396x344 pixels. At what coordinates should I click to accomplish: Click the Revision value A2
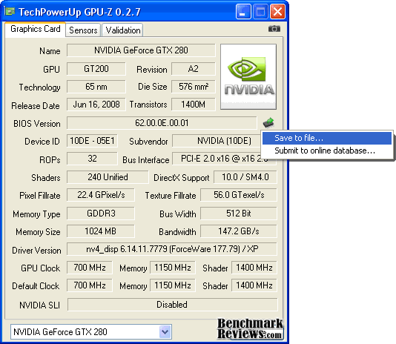click(194, 69)
